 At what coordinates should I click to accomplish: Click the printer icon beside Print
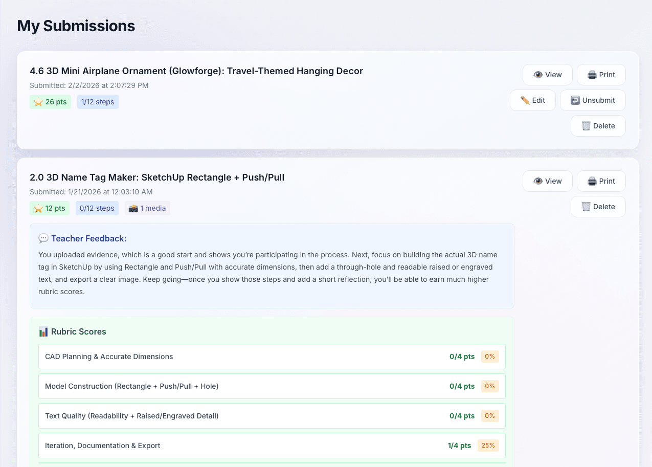592,74
